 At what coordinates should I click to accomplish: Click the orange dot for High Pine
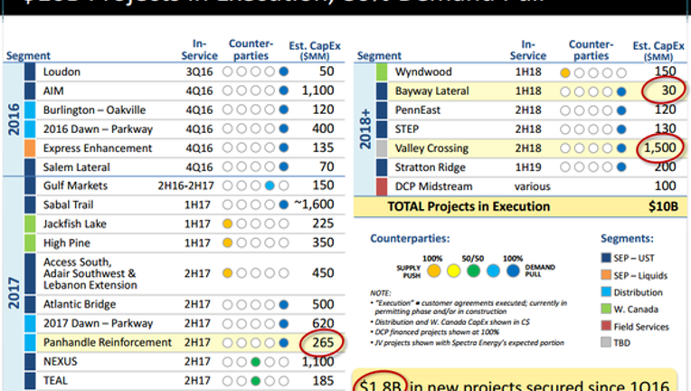pos(227,243)
